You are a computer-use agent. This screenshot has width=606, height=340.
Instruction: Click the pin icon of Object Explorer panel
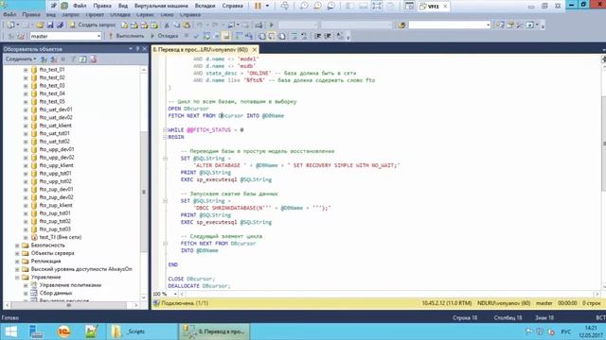(x=137, y=49)
